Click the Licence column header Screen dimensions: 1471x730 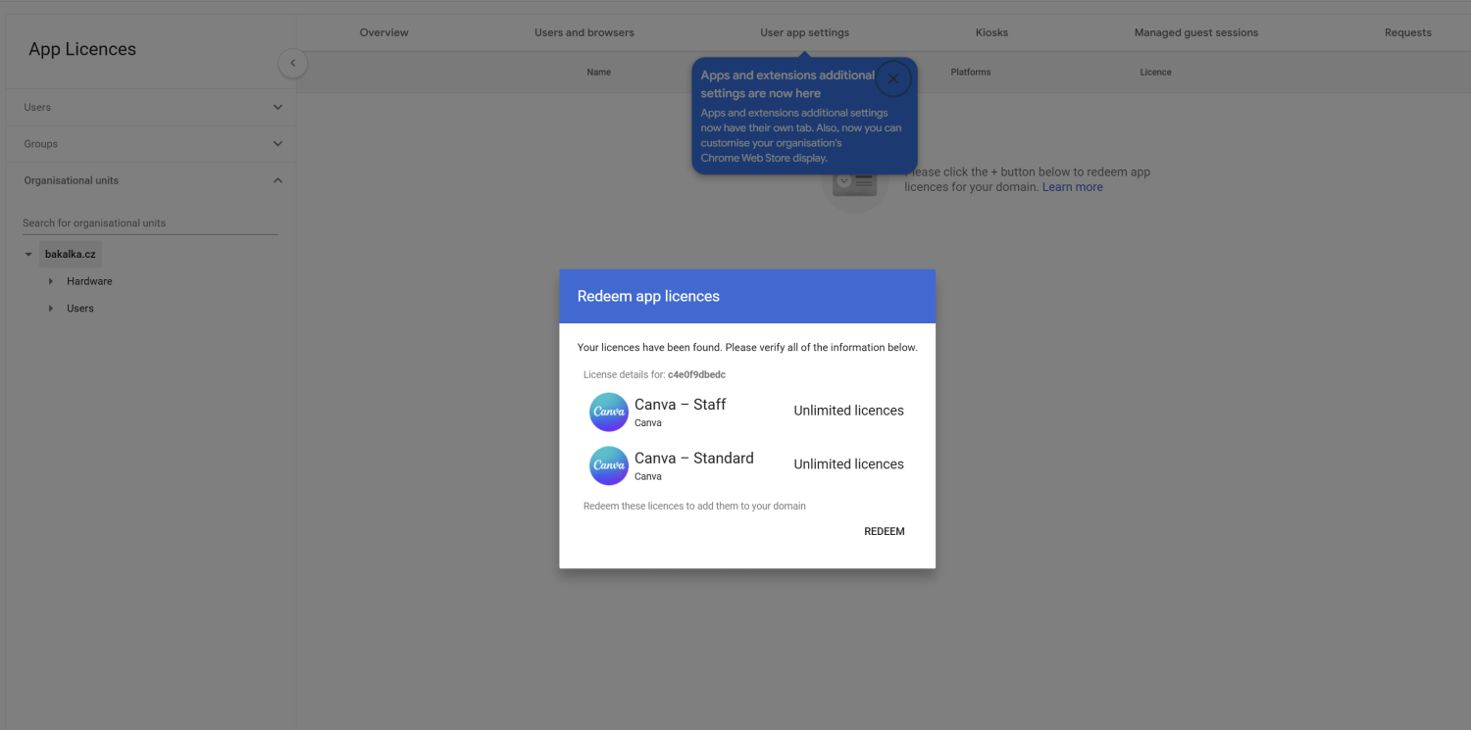pos(1156,73)
